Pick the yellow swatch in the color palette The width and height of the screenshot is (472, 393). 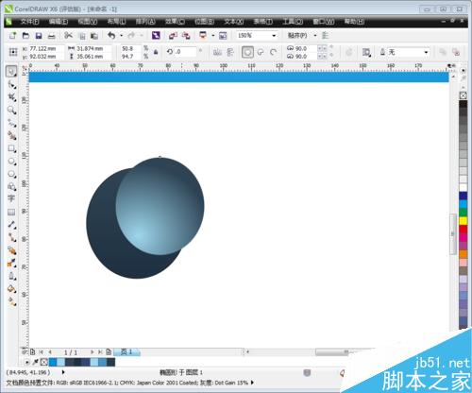tap(464, 221)
